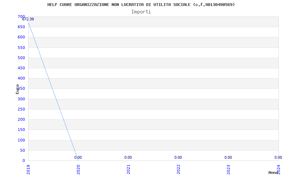Click the 0.00 value above 2020
This screenshot has height=176, width=282.
click(x=78, y=157)
